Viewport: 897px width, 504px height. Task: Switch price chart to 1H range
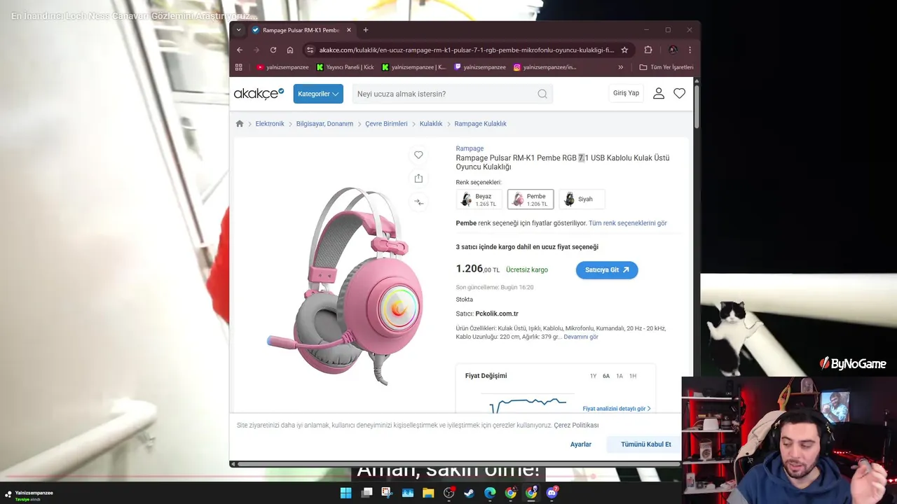click(633, 376)
